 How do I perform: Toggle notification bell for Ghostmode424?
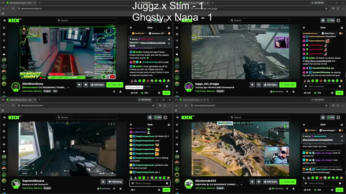(x=252, y=182)
